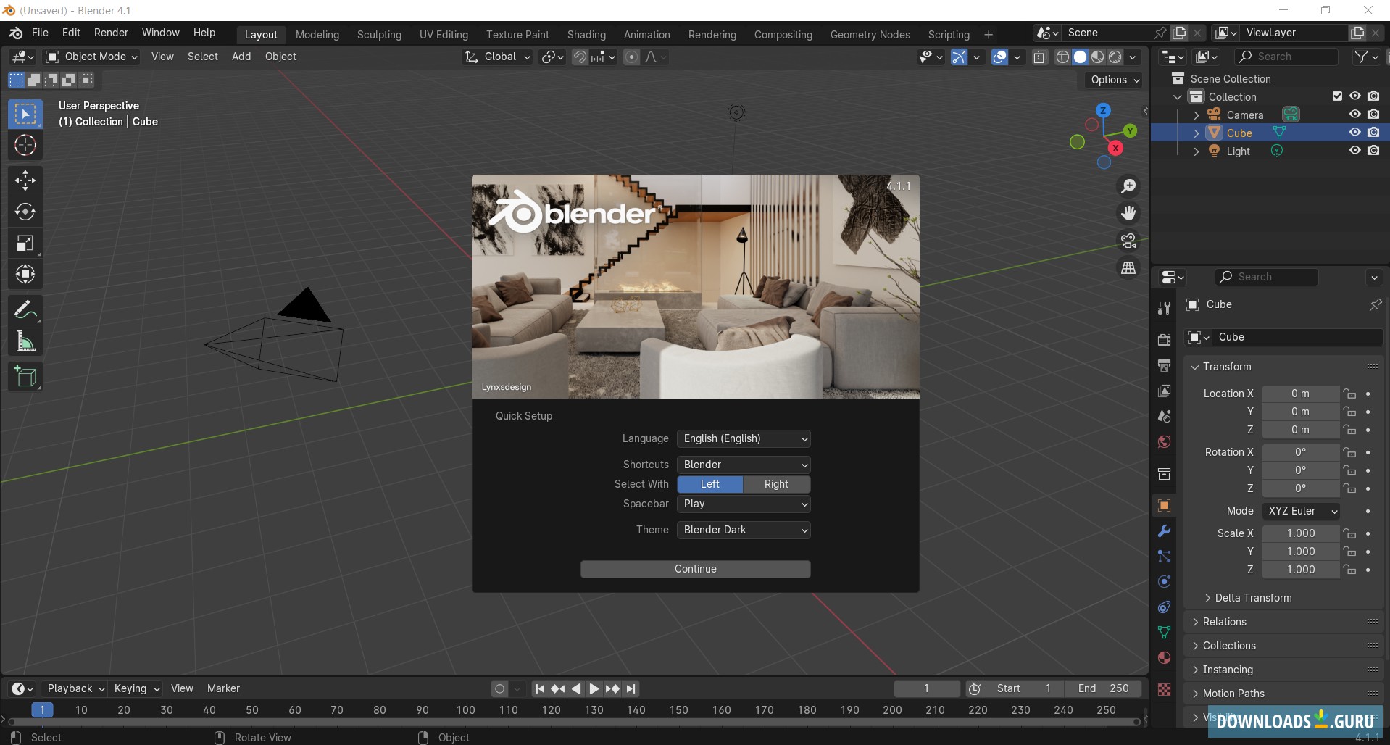The width and height of the screenshot is (1390, 745).
Task: Open the Material Properties tab
Action: click(x=1165, y=657)
